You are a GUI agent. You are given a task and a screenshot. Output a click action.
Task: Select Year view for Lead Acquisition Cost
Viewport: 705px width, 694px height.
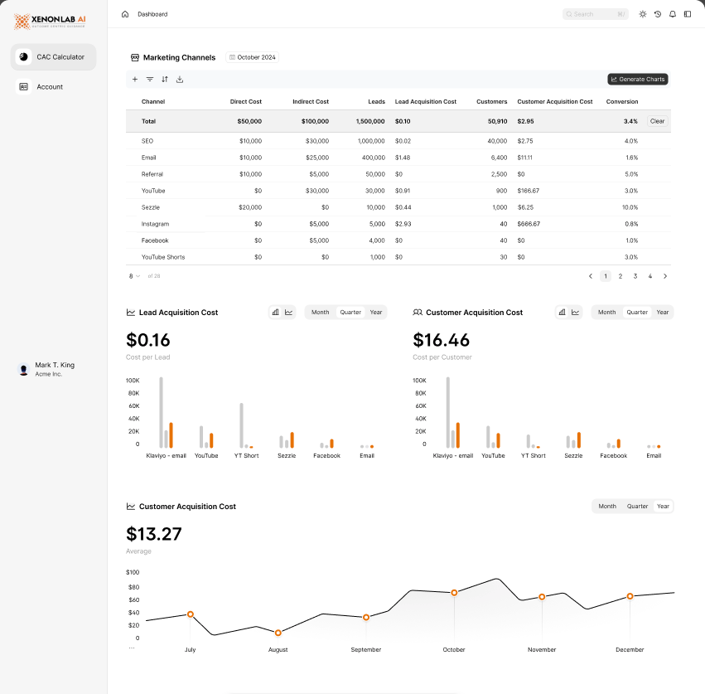tap(376, 312)
